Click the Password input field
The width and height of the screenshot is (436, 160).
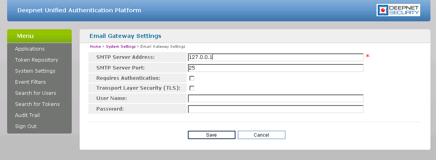[x=275, y=109]
